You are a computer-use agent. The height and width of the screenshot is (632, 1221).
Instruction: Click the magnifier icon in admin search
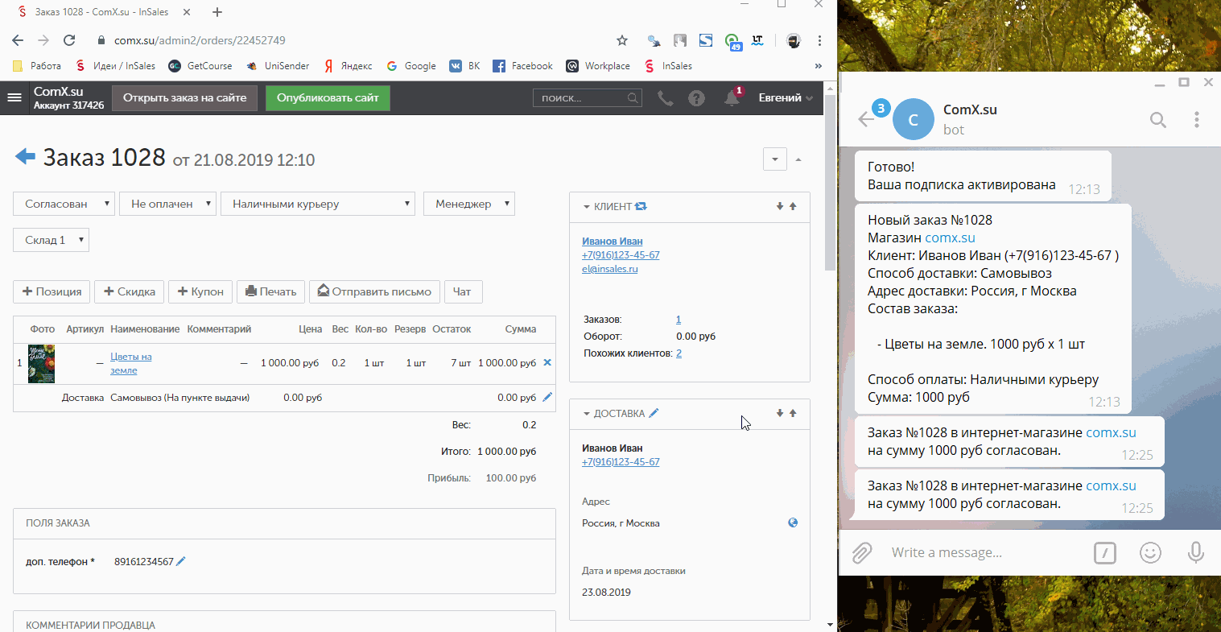tap(633, 98)
